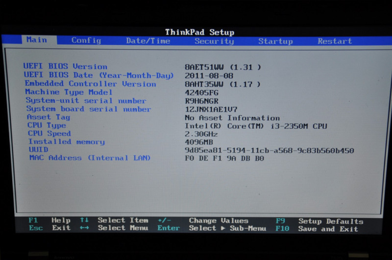
Task: Select the UEFI BIOS Date label
Action: pos(98,75)
